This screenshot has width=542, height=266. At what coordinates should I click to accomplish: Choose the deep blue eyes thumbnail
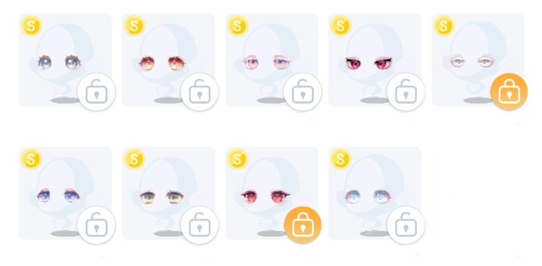click(65, 193)
